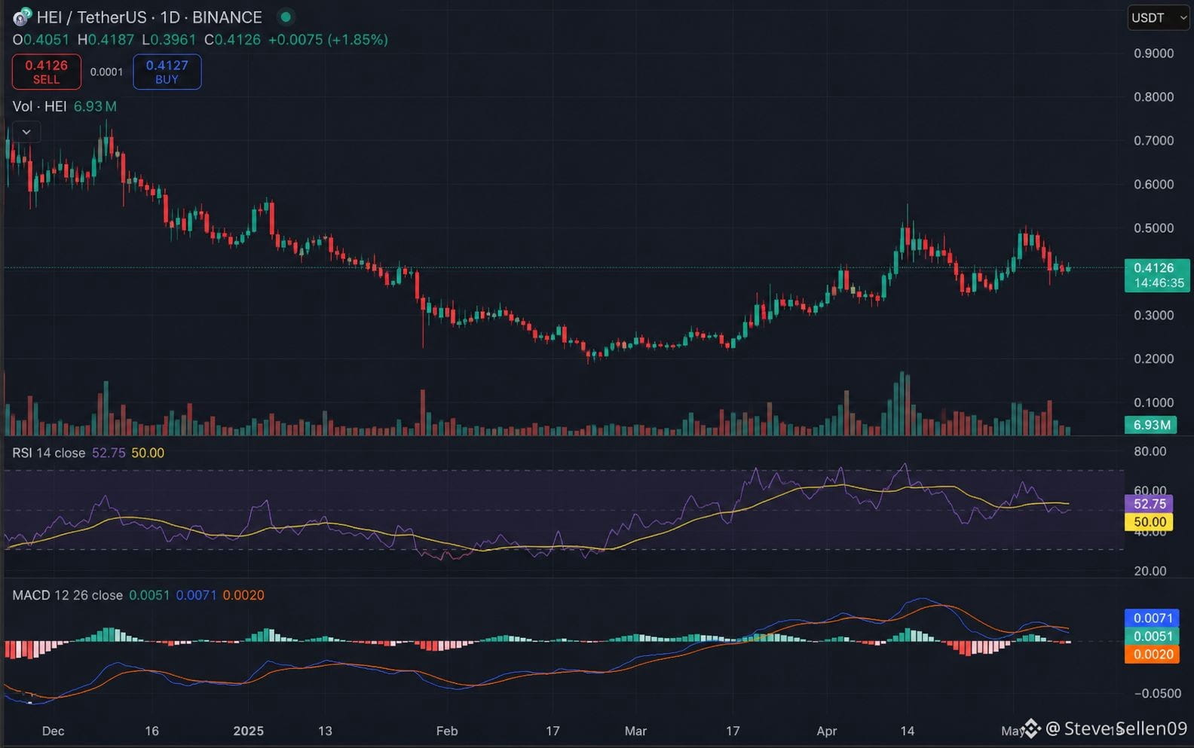
Task: Click the red 0.4126 SELL button
Action: (x=46, y=72)
